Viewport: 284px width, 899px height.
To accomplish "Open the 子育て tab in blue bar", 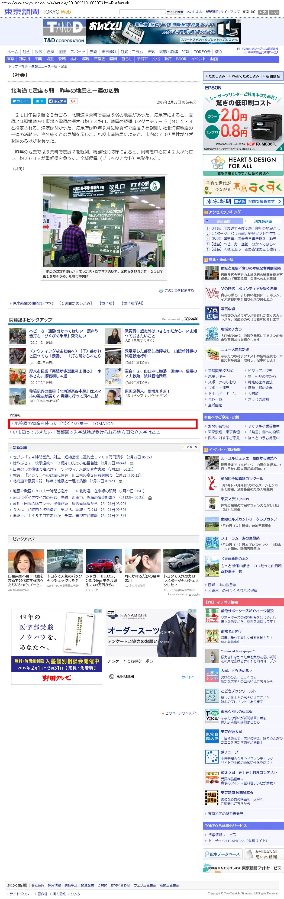I will tap(142, 59).
